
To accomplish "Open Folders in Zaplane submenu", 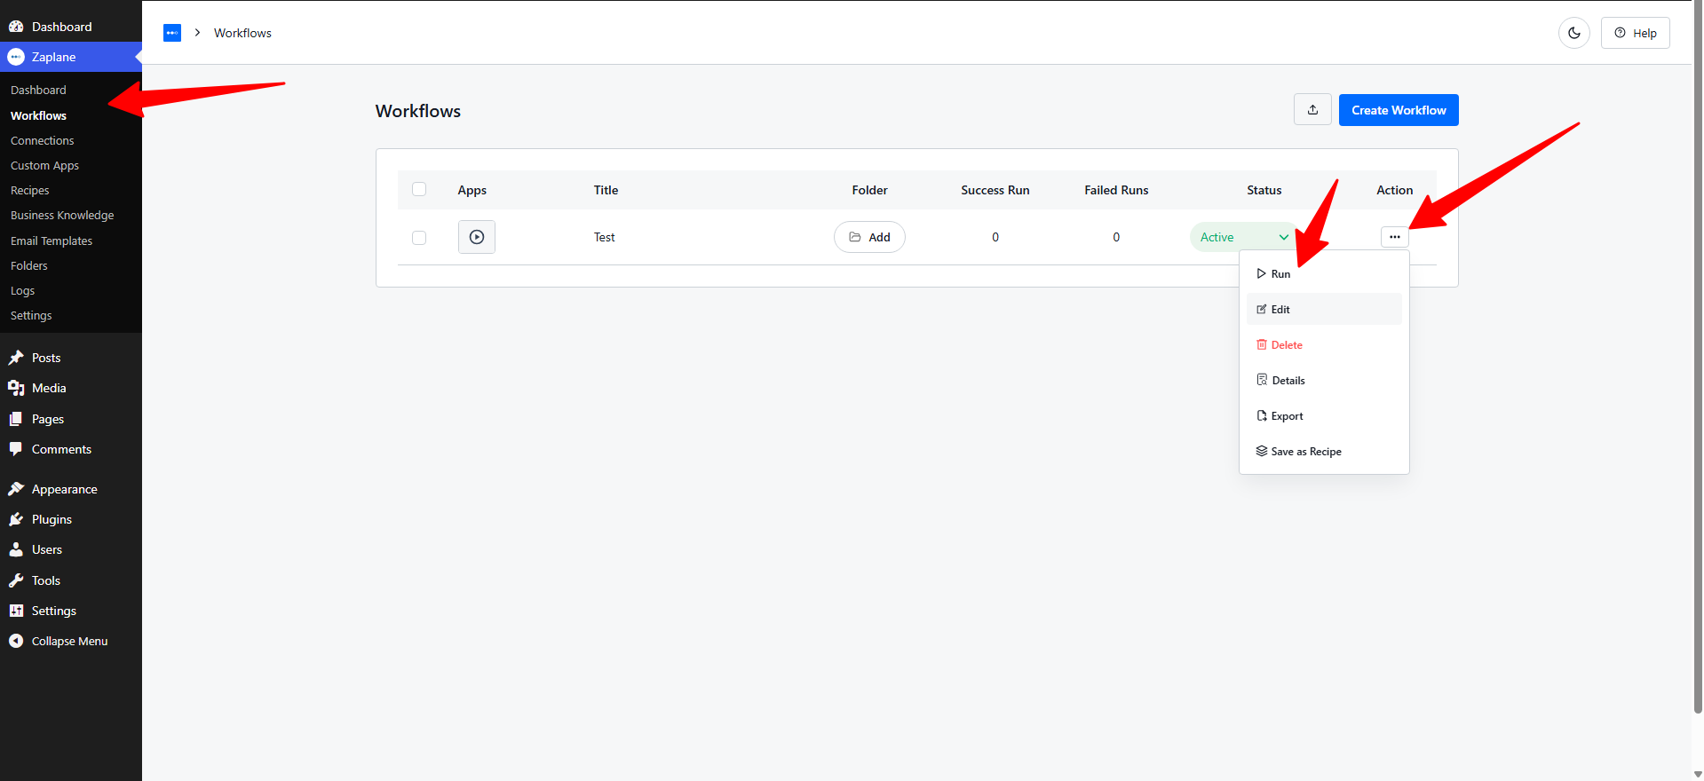I will pyautogui.click(x=29, y=265).
